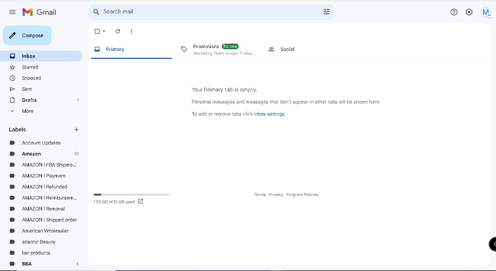Open the Snoozed folder
Image resolution: width=496 pixels, height=271 pixels.
click(41, 78)
